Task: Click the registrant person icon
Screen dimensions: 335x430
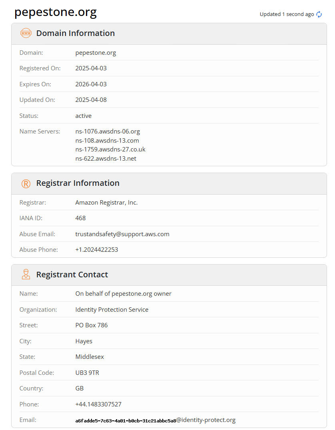Action: pos(26,275)
